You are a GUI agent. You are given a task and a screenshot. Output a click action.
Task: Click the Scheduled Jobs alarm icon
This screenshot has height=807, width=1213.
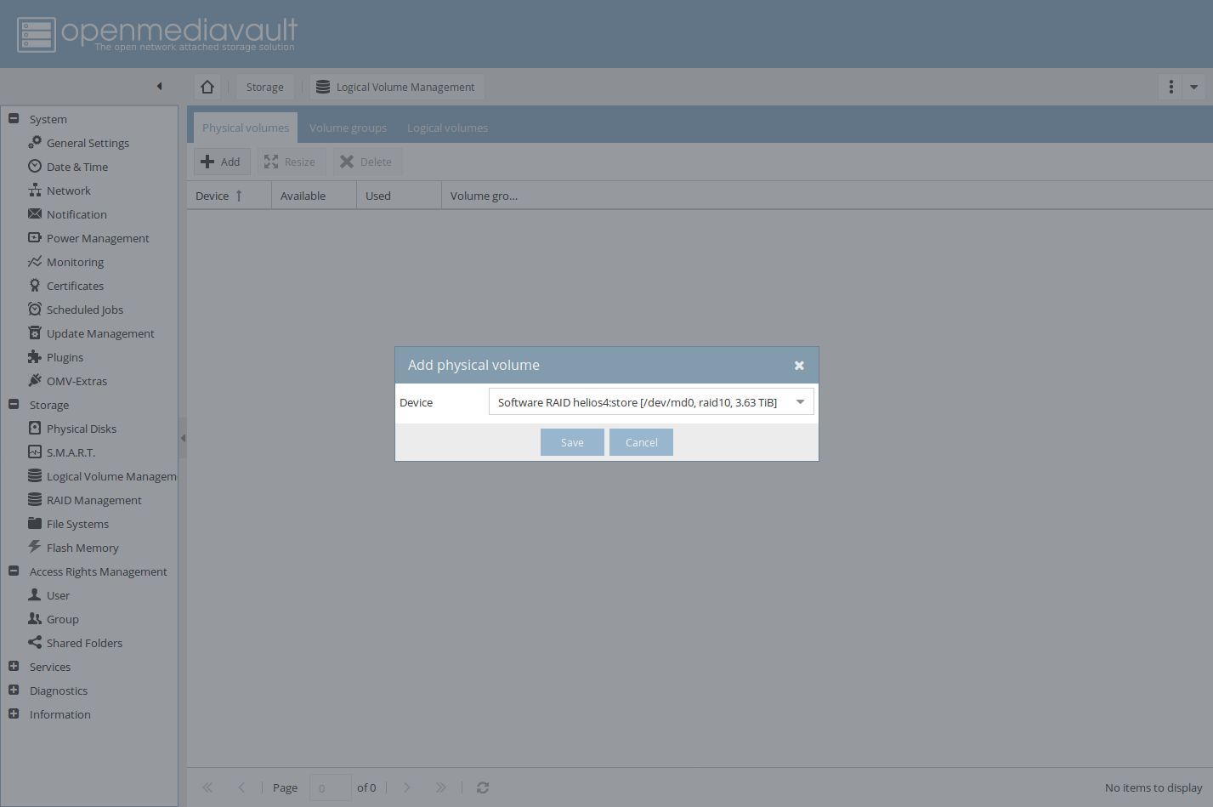pos(35,309)
